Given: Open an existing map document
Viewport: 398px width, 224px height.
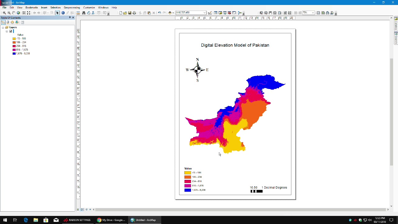Looking at the screenshot, I should coord(125,13).
